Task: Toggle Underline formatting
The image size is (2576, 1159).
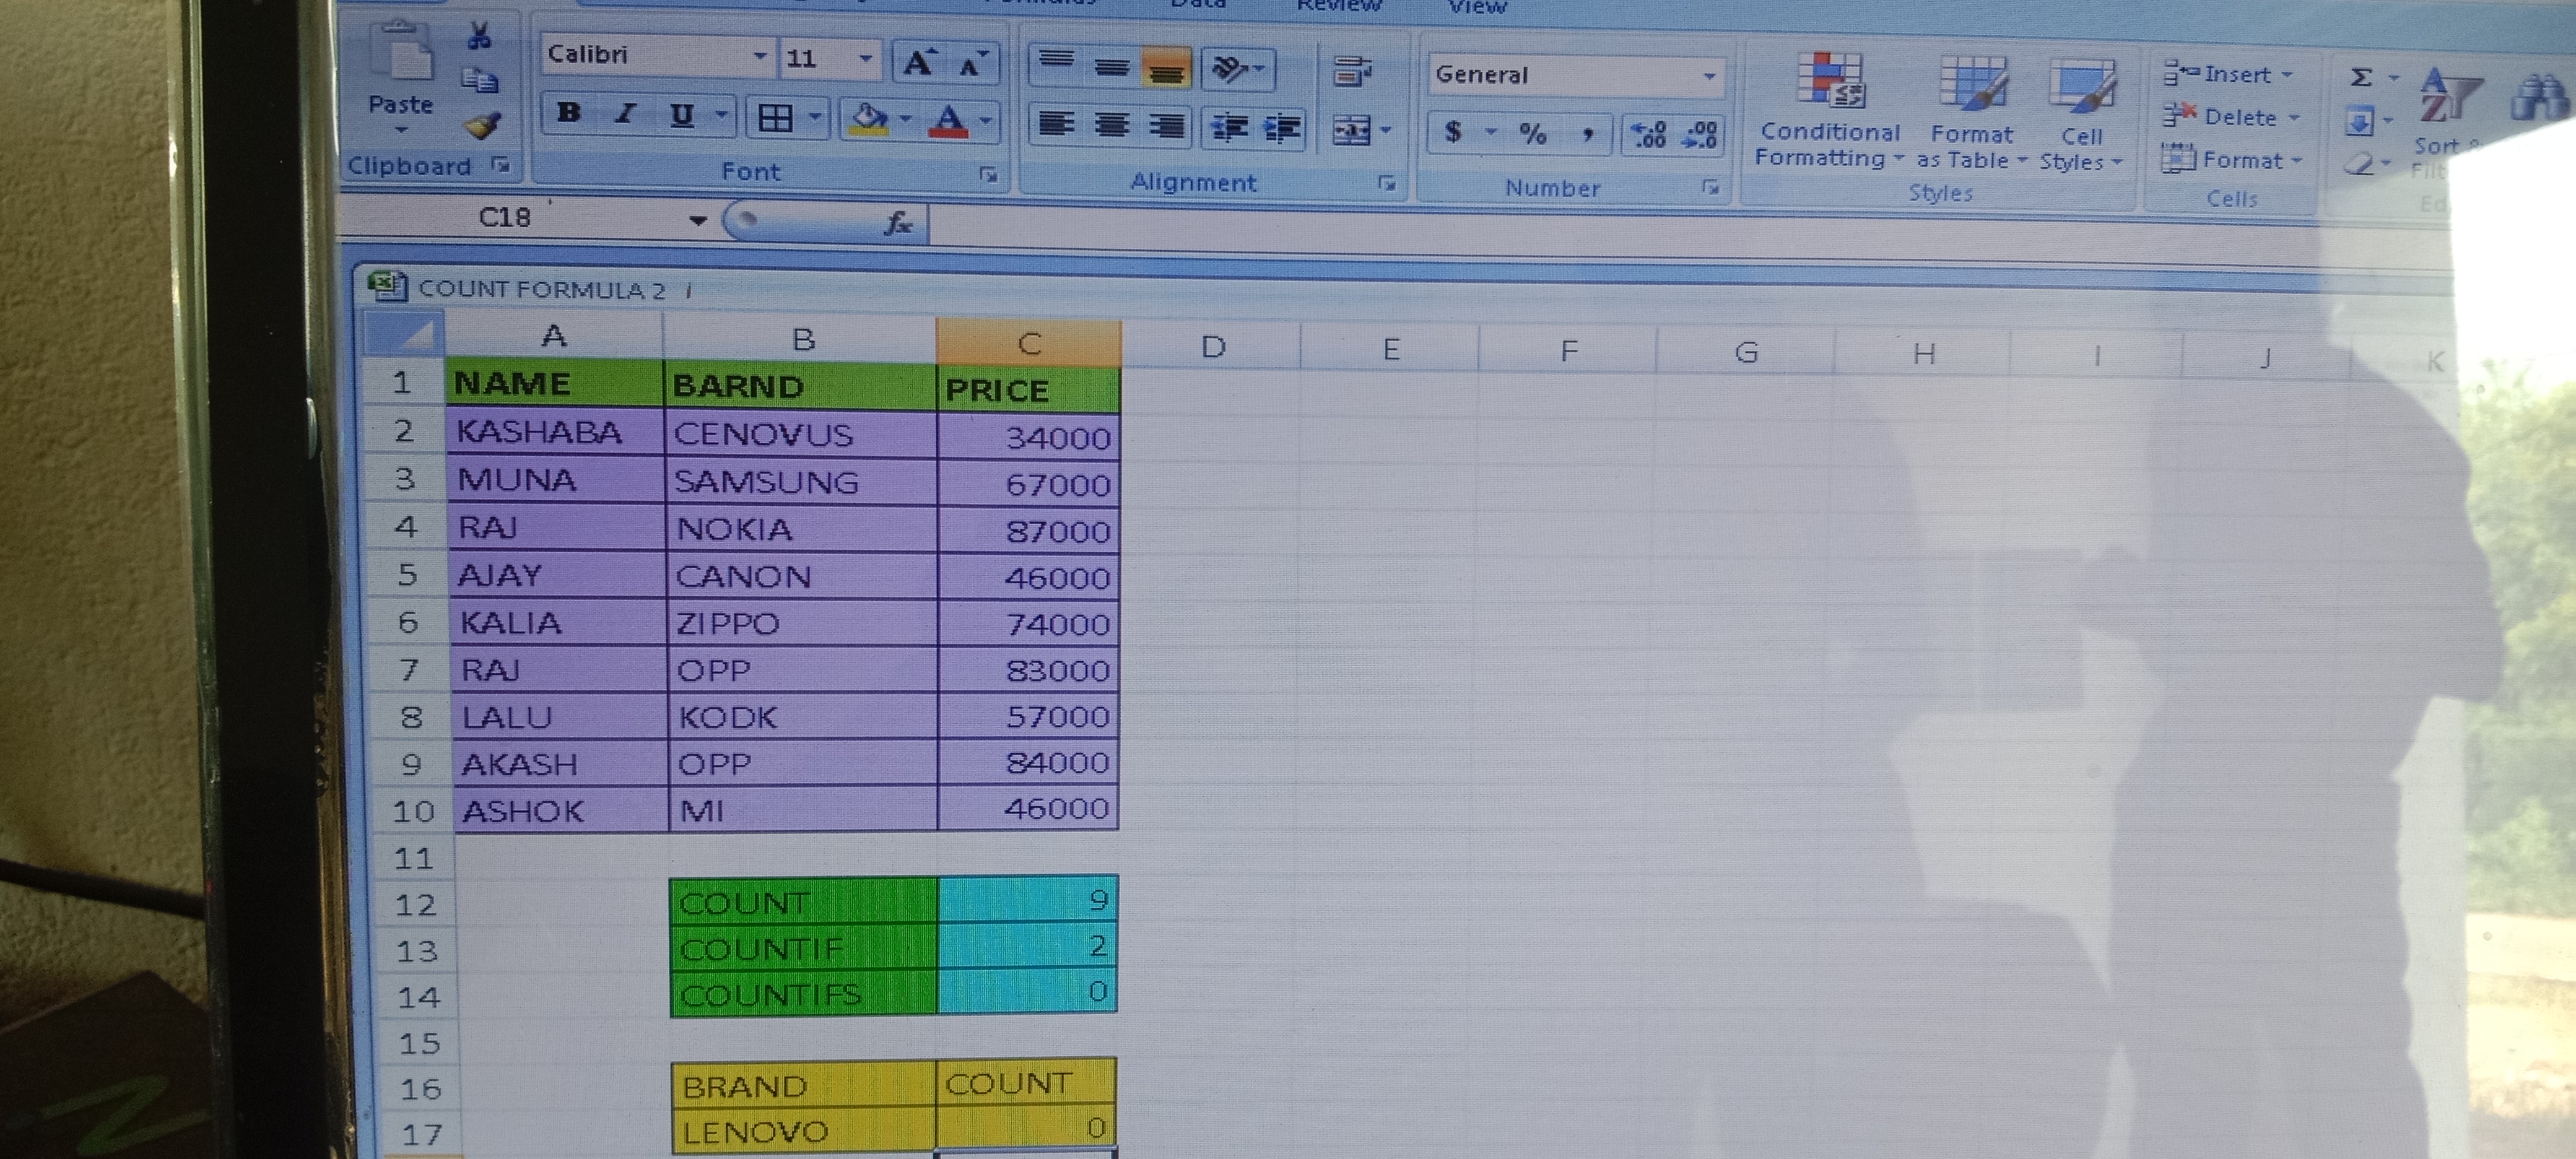Action: click(682, 115)
